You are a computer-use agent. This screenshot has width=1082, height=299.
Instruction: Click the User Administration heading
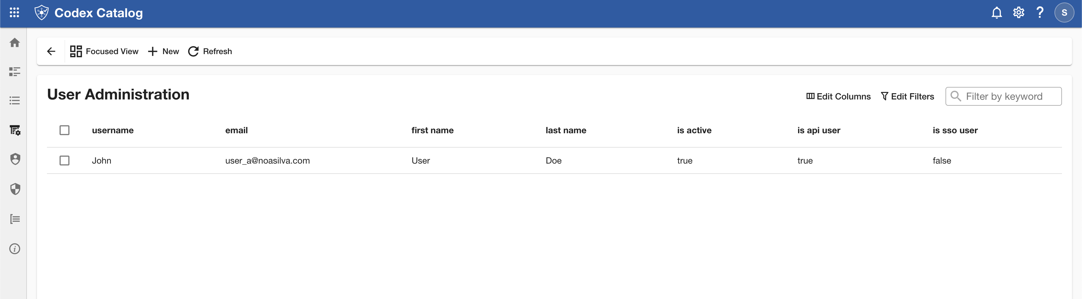point(118,94)
